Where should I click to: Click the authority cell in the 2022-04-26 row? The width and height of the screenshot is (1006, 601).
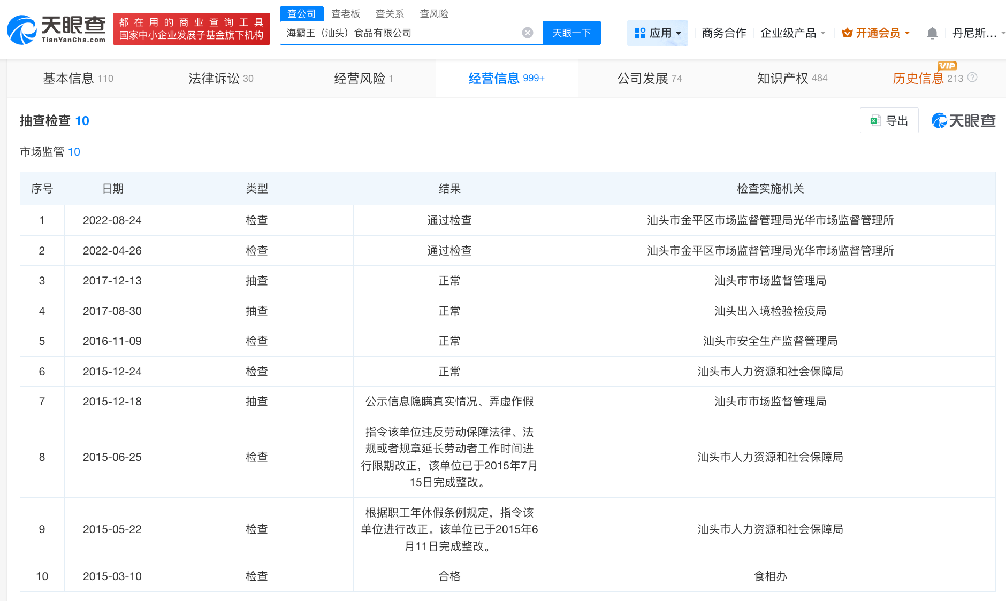(x=771, y=251)
